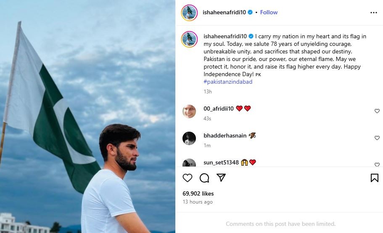The width and height of the screenshot is (383, 233).
Task: Open the comment bubble icon
Action: click(x=204, y=178)
